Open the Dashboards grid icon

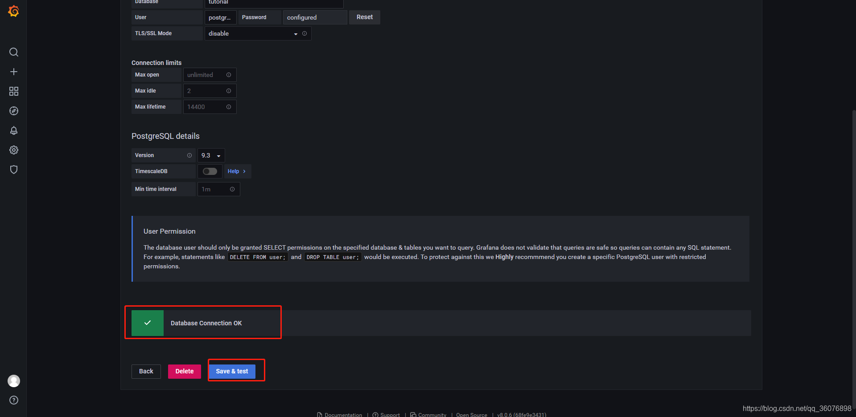[14, 91]
